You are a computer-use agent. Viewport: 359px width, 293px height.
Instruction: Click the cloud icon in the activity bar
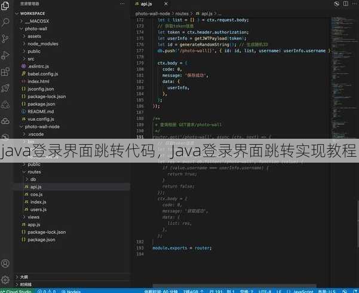tap(5, 121)
